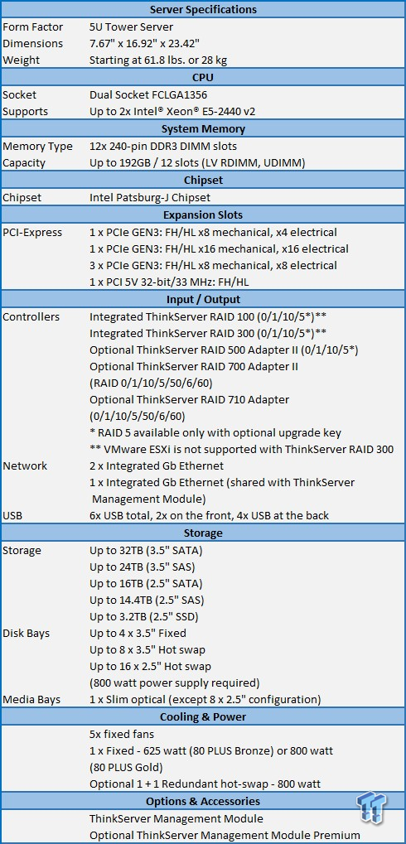The image size is (406, 844).
Task: Click the Intel Patsburg-J Chipset value
Action: tap(150, 198)
